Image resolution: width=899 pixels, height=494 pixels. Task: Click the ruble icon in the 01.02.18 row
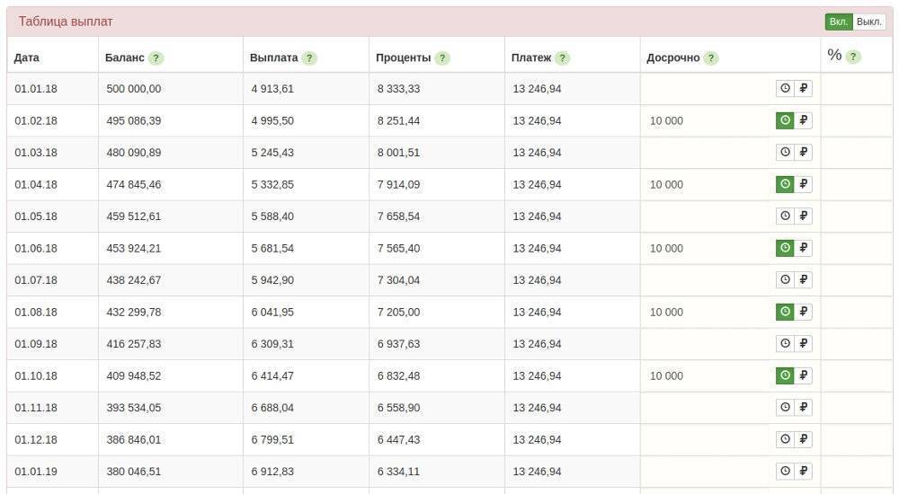coord(804,120)
